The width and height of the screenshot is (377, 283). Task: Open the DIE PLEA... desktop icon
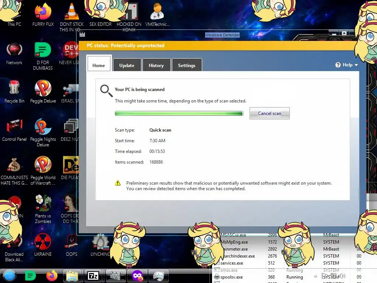70,168
